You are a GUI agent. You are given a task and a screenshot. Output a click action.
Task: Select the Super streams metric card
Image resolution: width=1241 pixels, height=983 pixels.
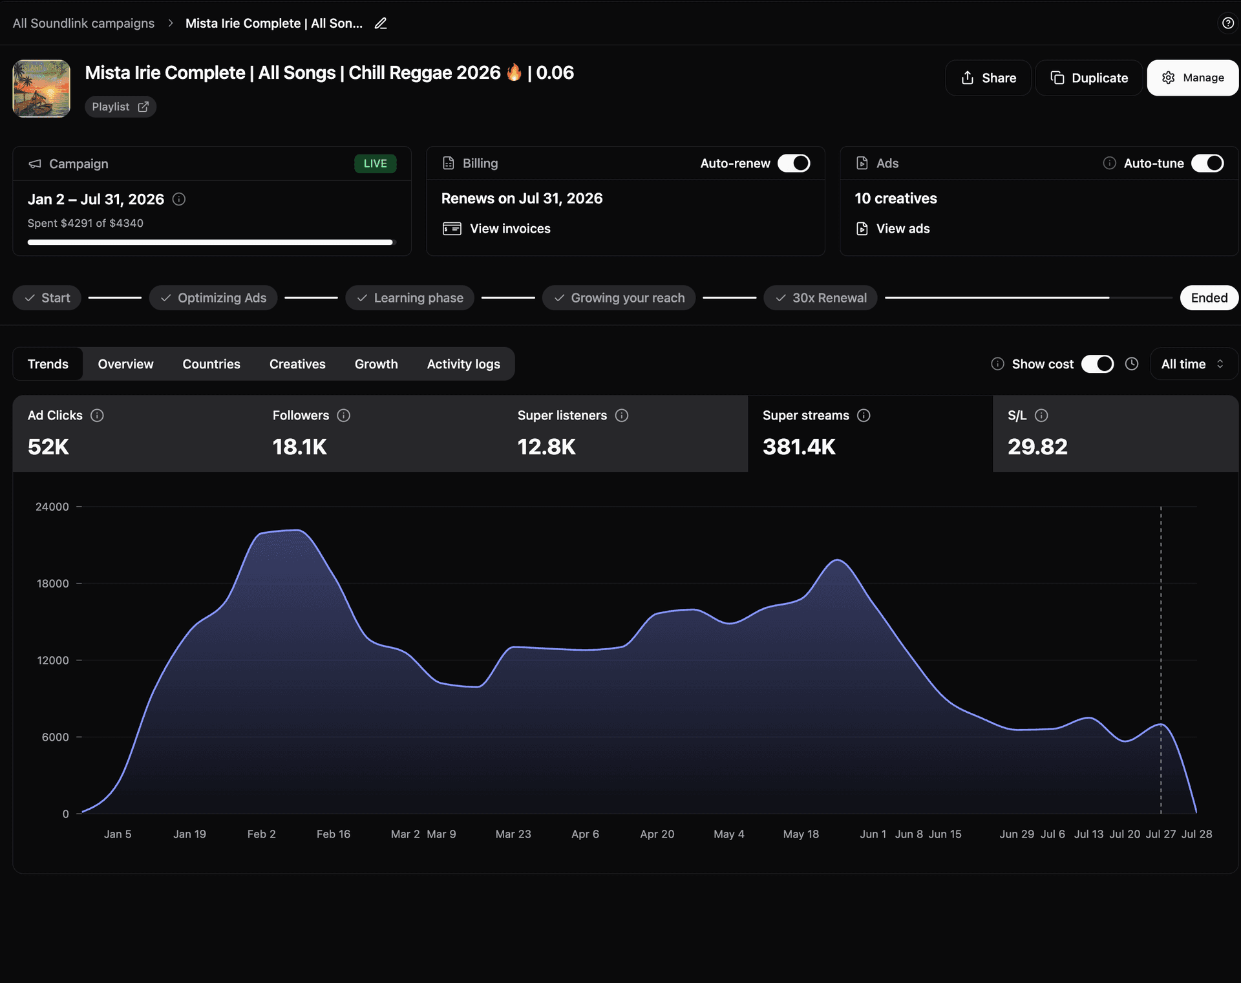click(870, 434)
